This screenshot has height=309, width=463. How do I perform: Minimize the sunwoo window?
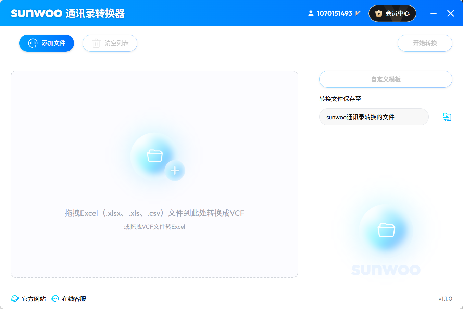pyautogui.click(x=434, y=13)
